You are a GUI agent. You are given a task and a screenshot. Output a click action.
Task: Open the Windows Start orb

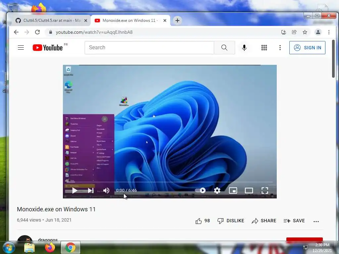click(x=9, y=247)
